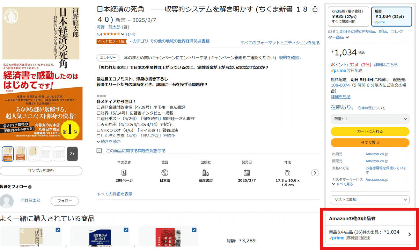This screenshot has height=250, width=419.
Task: Click the release date calendar icon
Action: pos(247,173)
